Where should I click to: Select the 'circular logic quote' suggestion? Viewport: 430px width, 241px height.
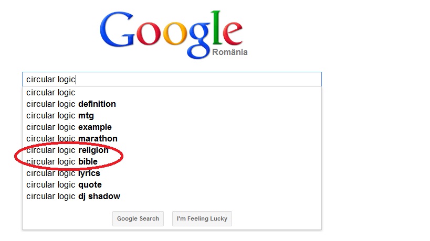172,184
